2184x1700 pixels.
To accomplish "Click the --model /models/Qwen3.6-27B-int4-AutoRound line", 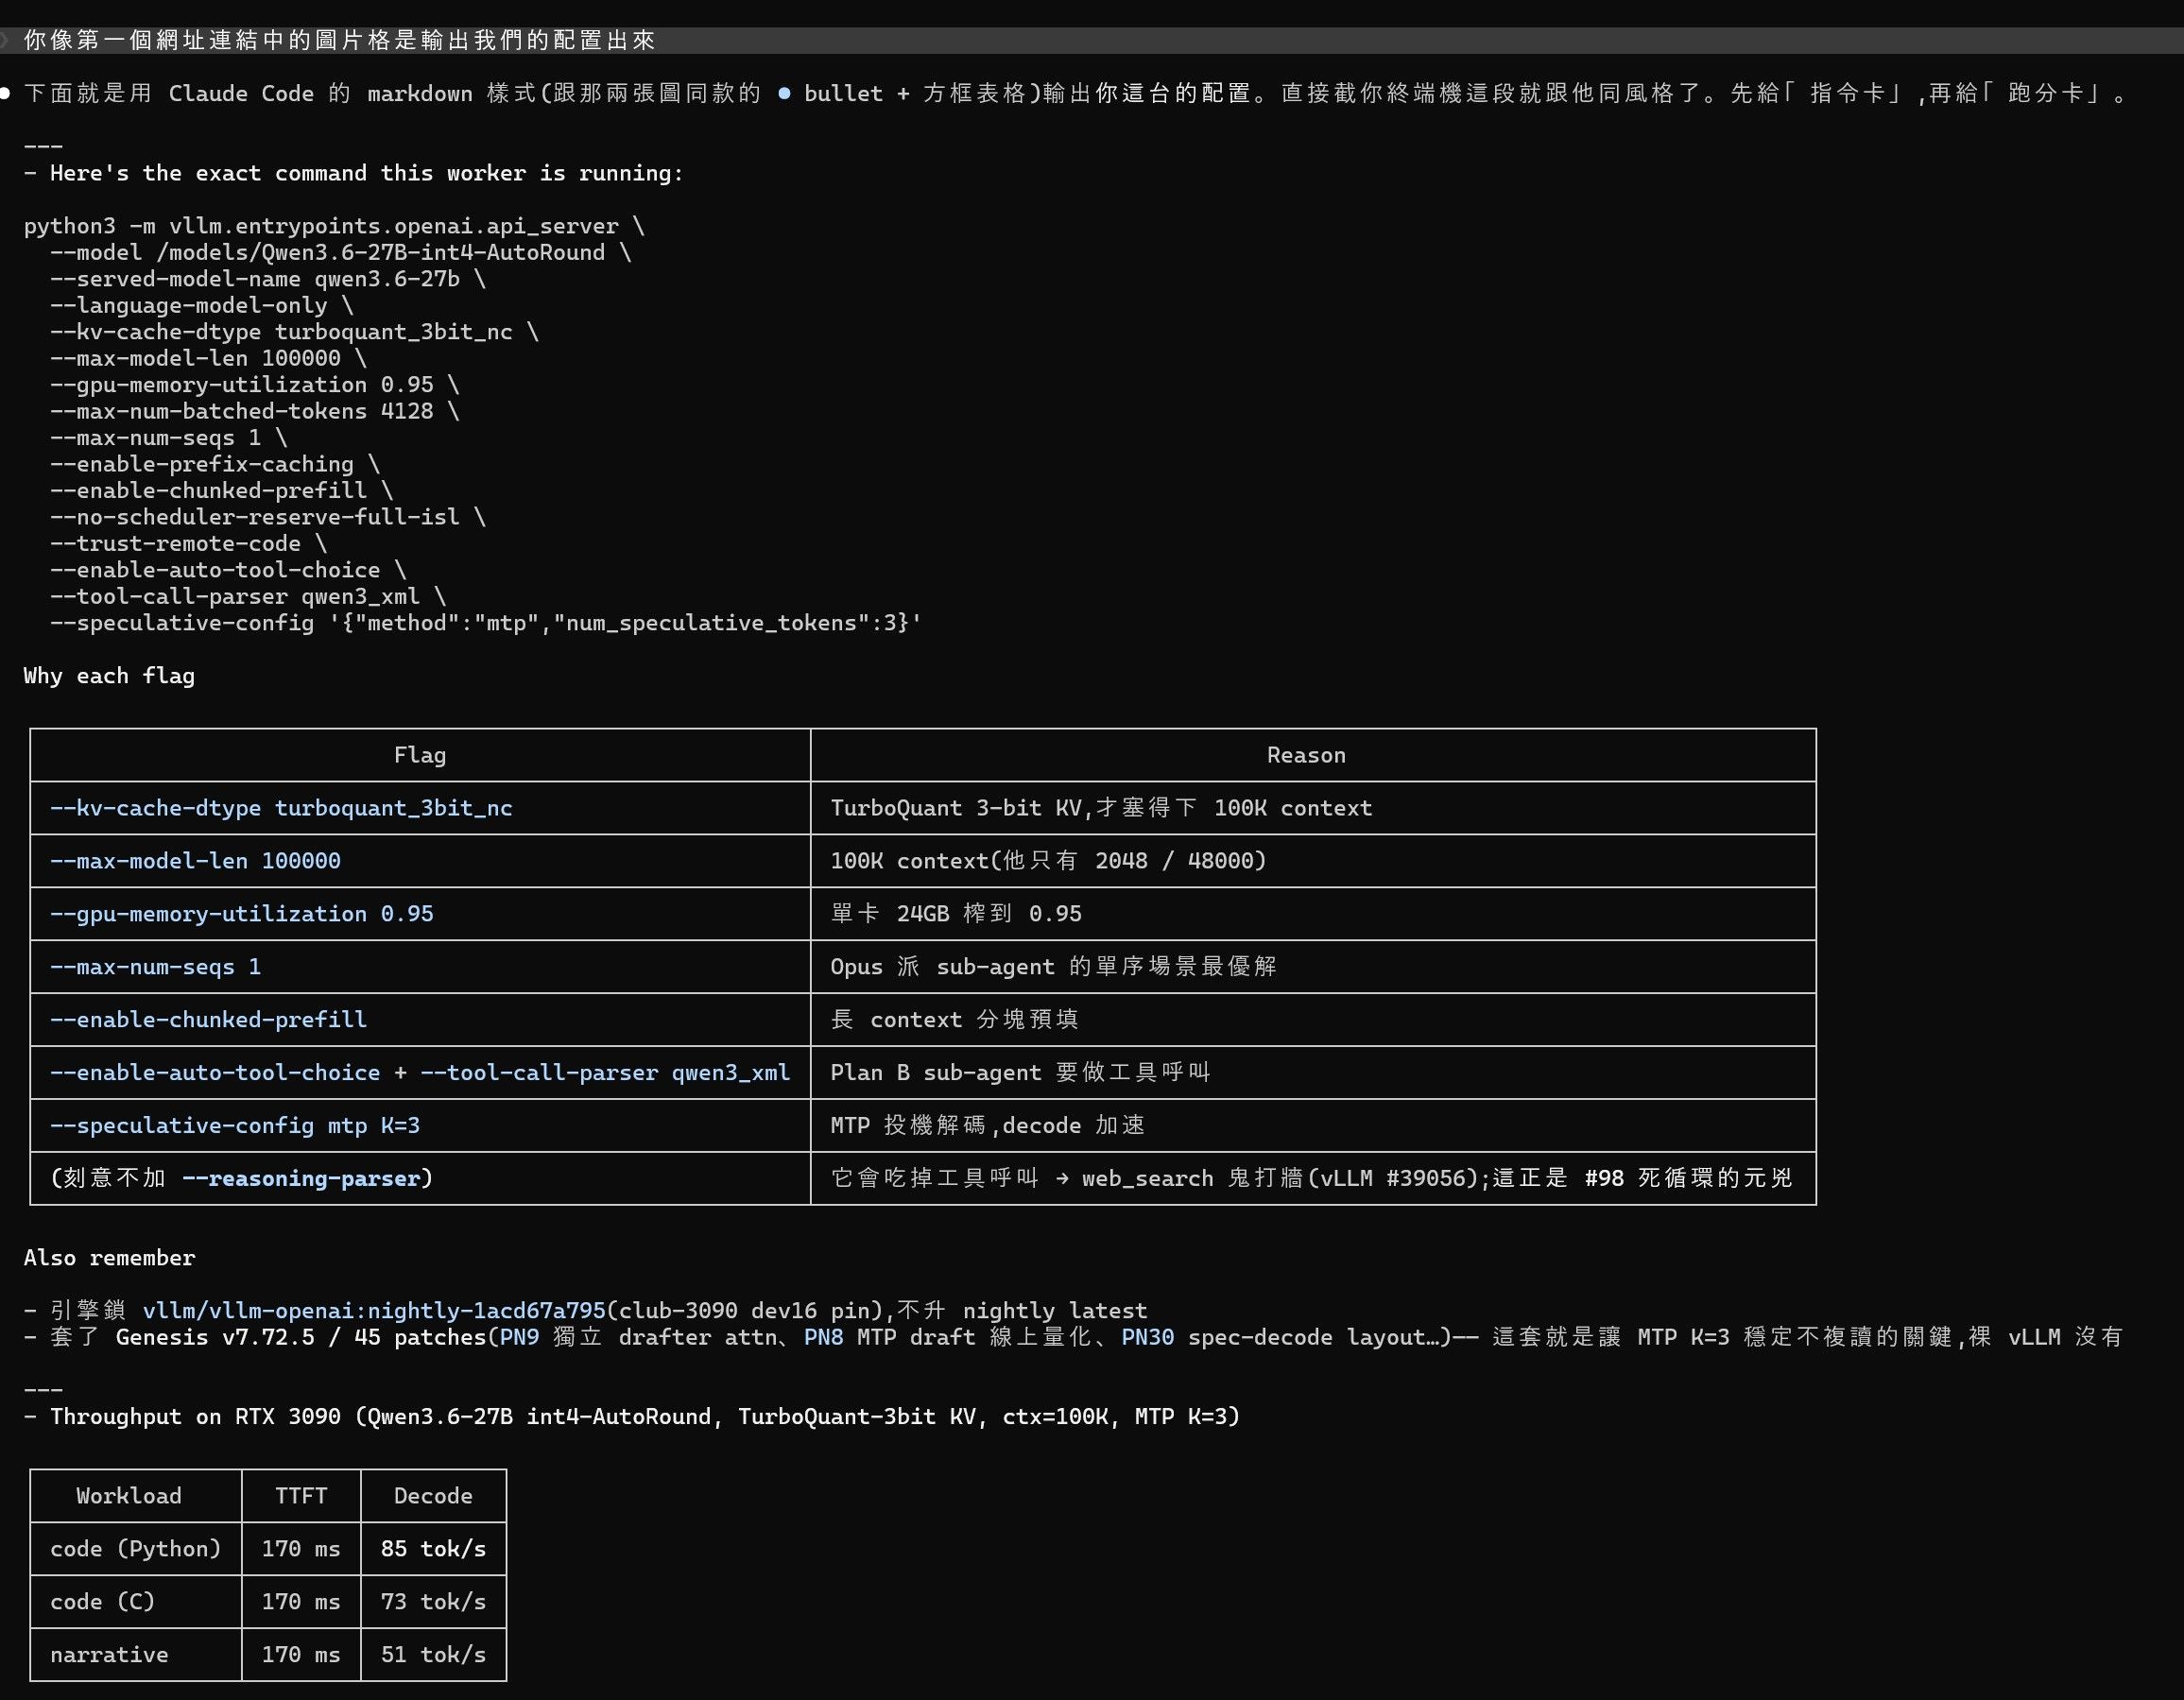I will [x=341, y=252].
